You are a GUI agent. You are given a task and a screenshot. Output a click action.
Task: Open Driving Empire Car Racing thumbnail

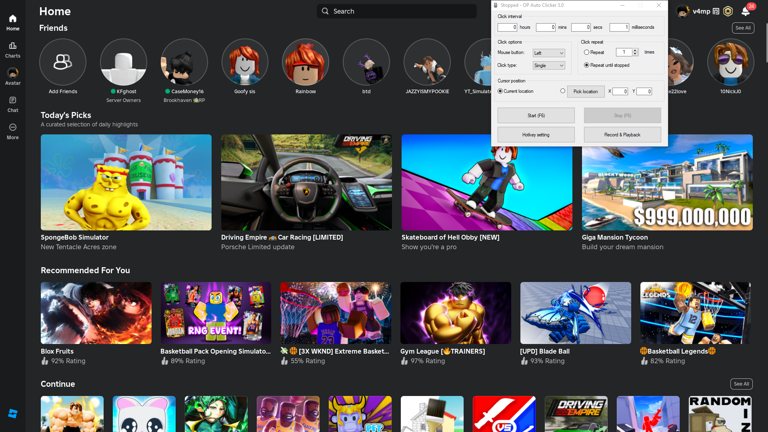tap(306, 182)
